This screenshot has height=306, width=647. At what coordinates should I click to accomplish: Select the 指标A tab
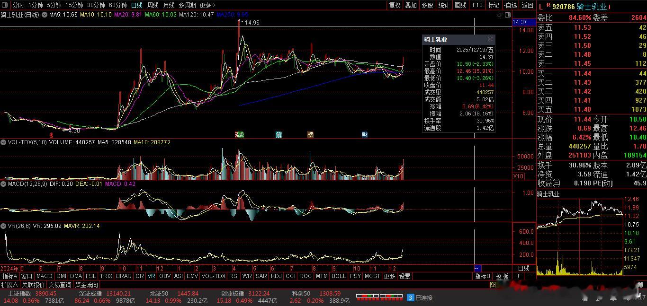click(9, 276)
